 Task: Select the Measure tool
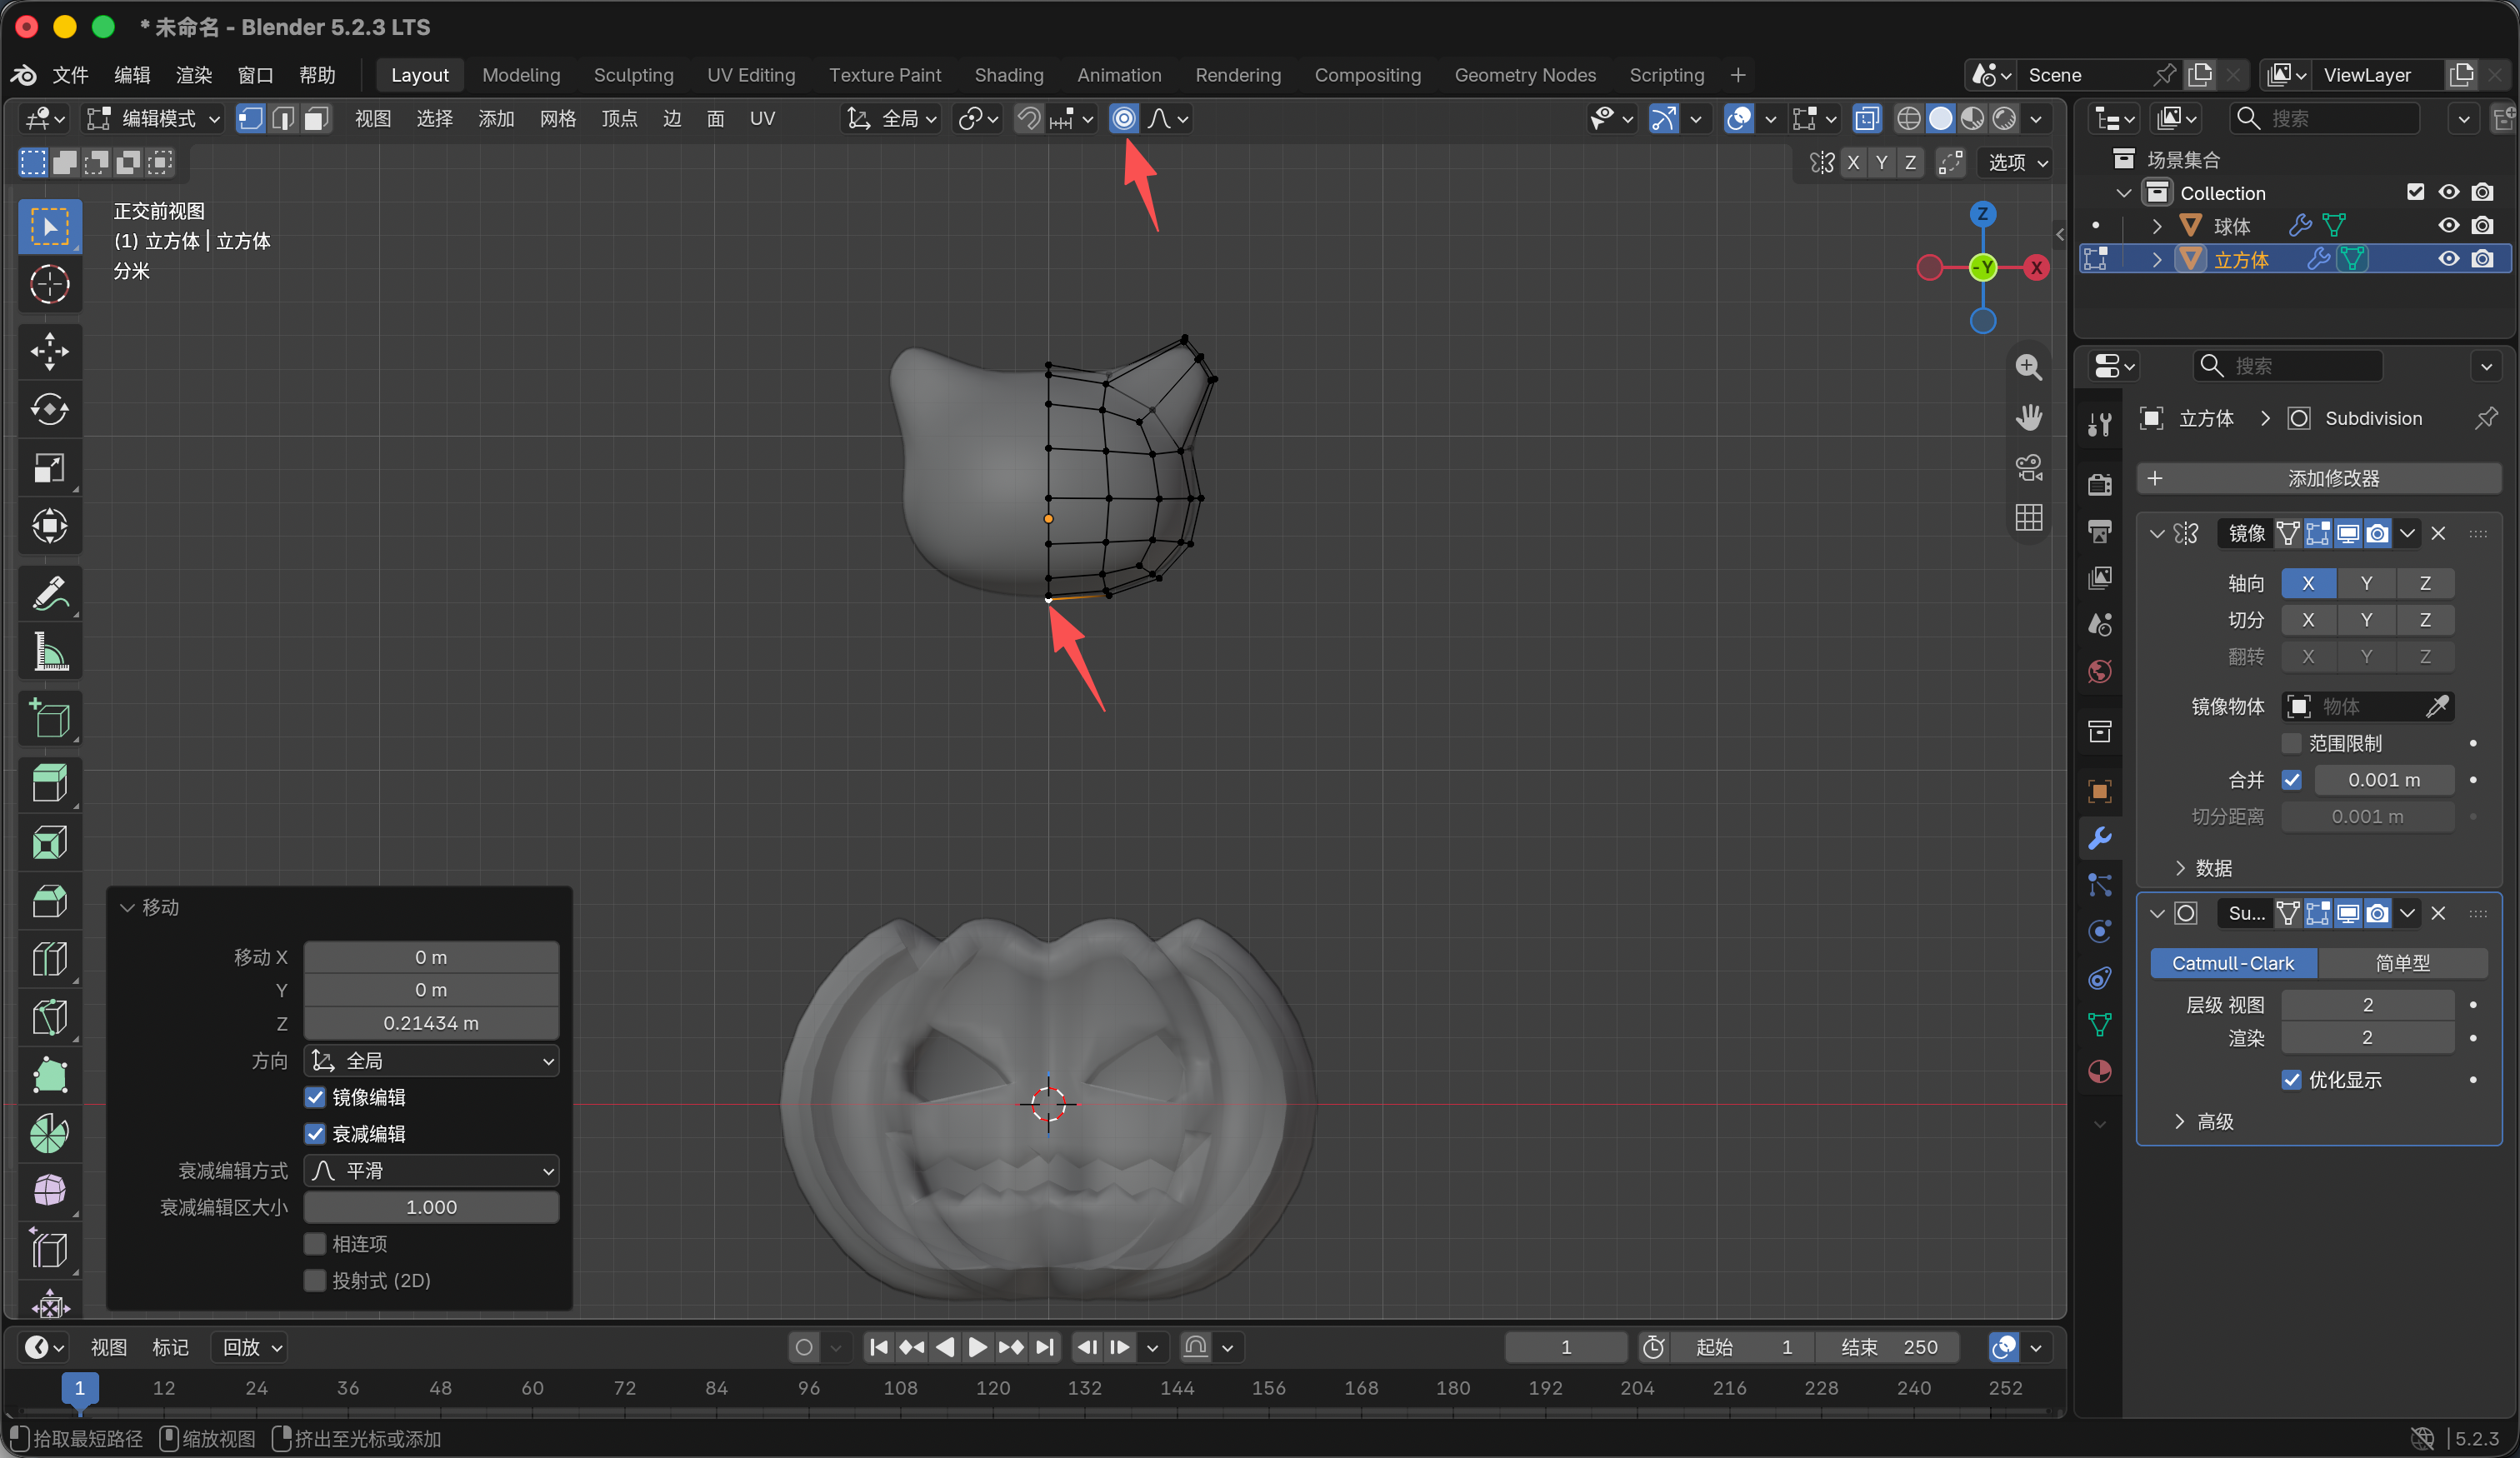click(x=50, y=651)
